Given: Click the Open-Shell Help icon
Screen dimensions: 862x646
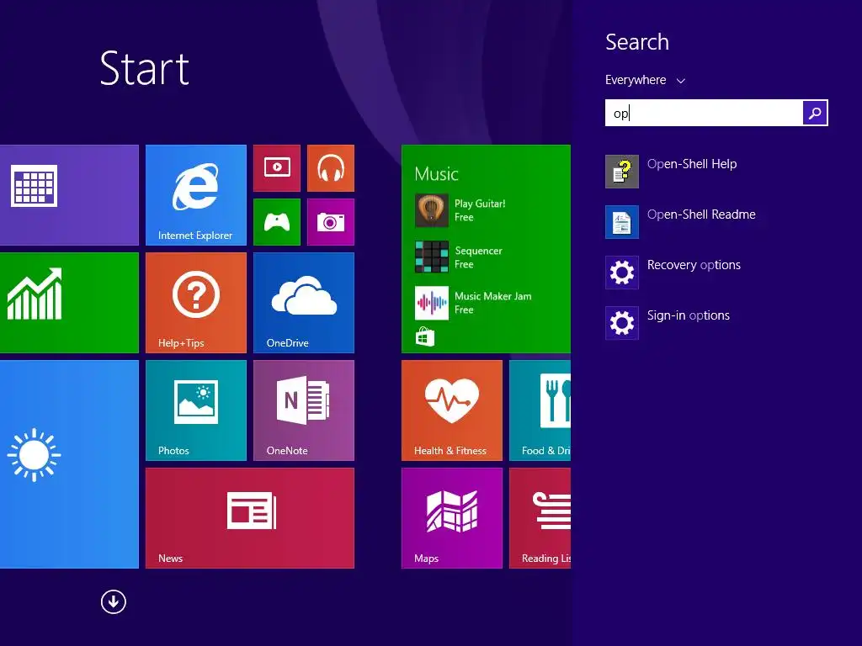Looking at the screenshot, I should (x=622, y=172).
